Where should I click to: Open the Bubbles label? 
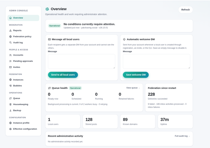[x=17, y=86]
